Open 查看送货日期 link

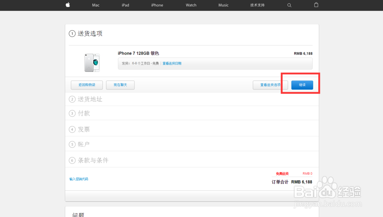coord(172,63)
